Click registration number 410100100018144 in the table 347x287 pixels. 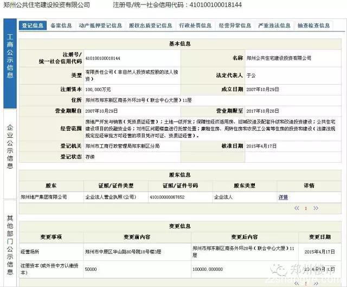click(x=102, y=58)
